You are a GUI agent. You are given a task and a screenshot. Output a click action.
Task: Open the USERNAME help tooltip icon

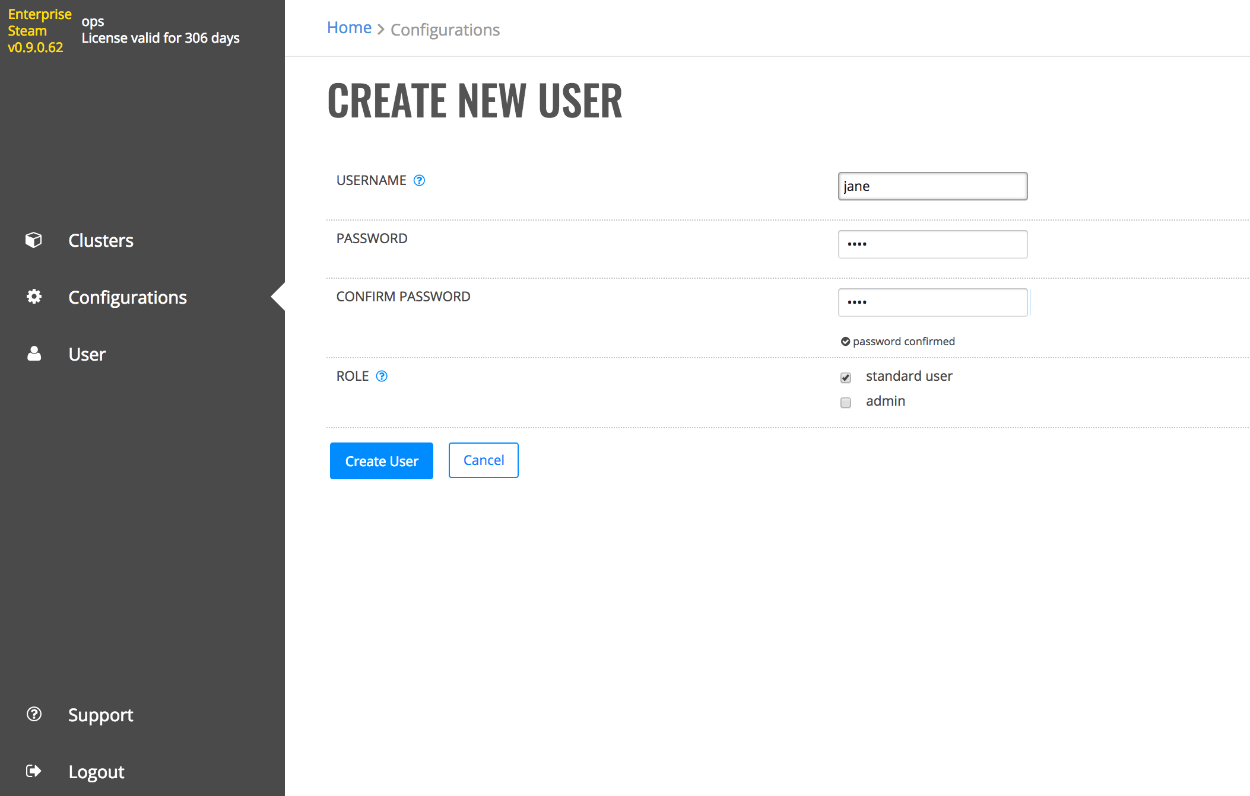419,180
